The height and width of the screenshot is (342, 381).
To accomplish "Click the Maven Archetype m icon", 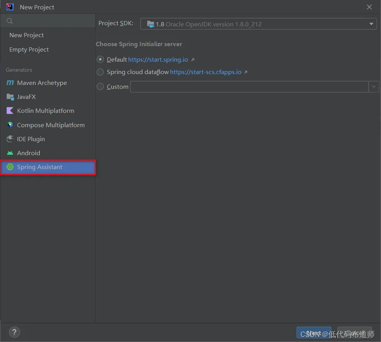I will (x=10, y=83).
